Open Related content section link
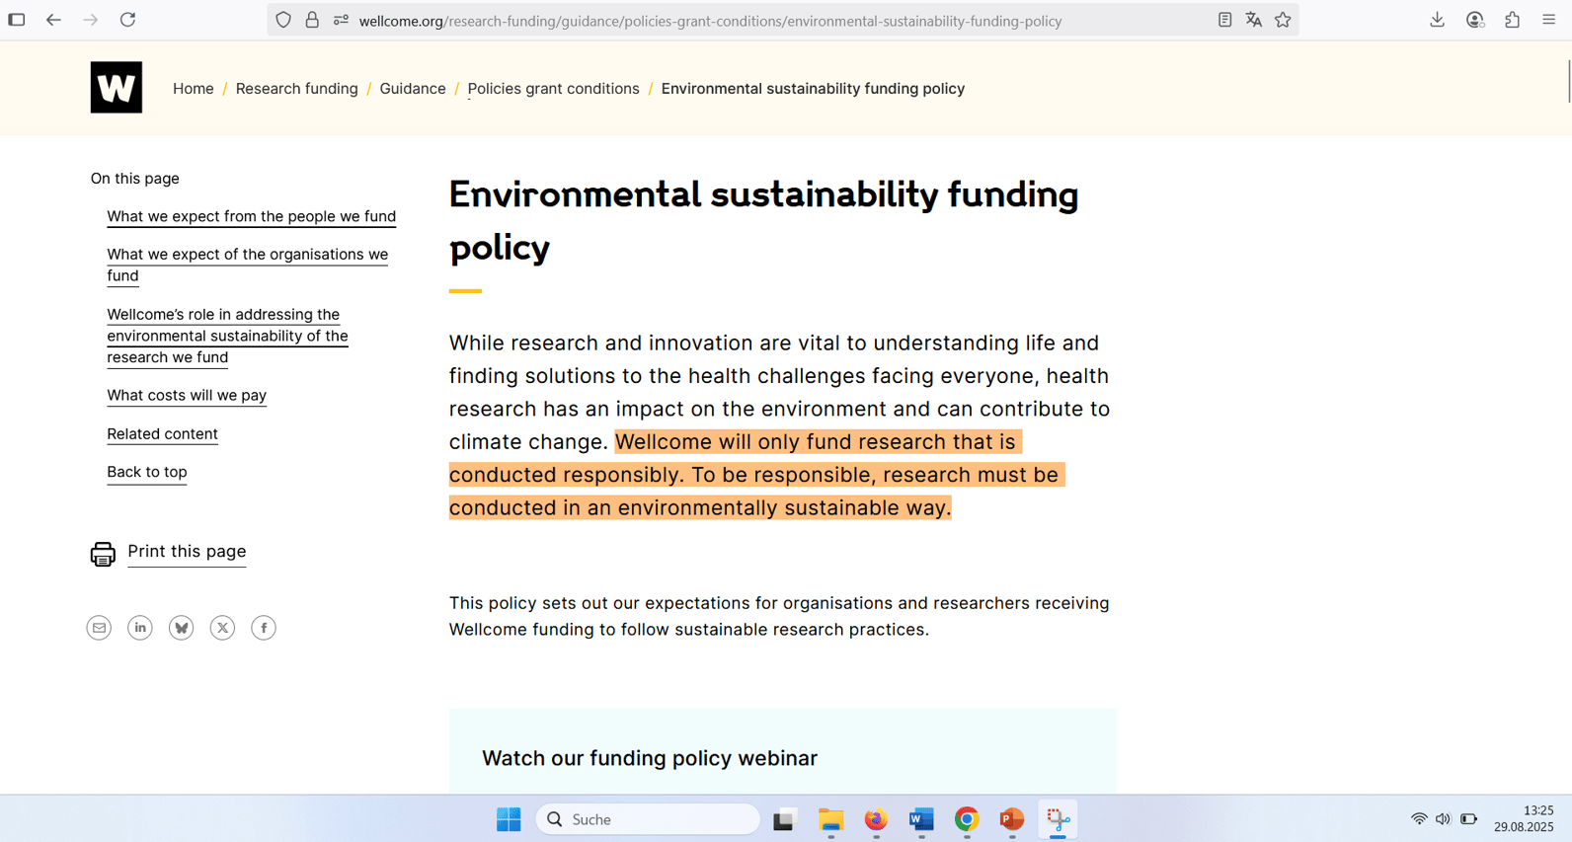Image resolution: width=1572 pixels, height=842 pixels. pyautogui.click(x=162, y=433)
